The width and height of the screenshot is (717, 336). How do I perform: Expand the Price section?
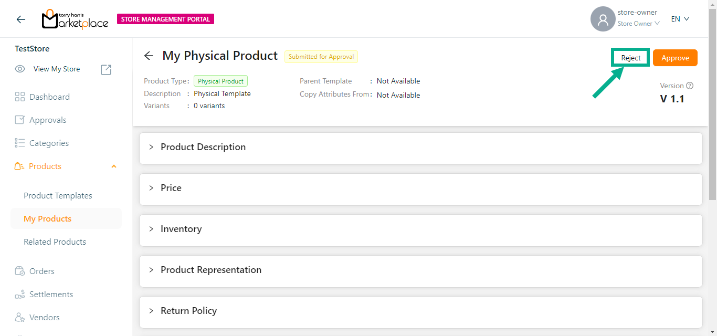[171, 188]
